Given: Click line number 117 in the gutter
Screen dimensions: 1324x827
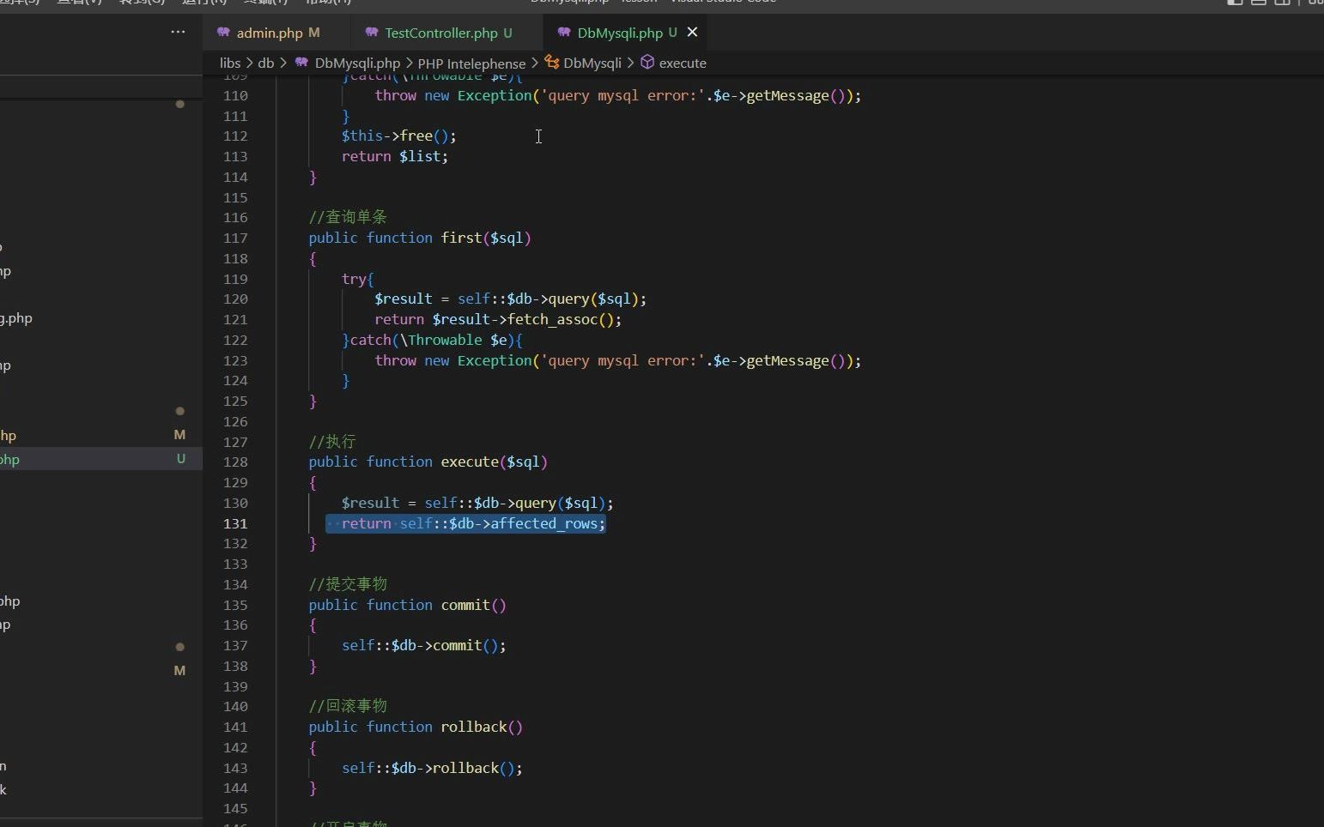Looking at the screenshot, I should point(235,238).
